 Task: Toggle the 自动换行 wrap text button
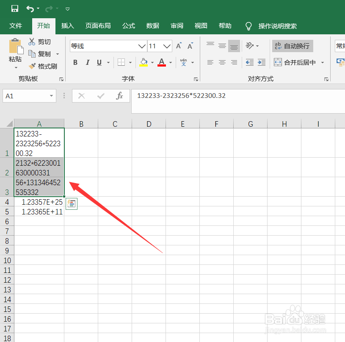(293, 46)
